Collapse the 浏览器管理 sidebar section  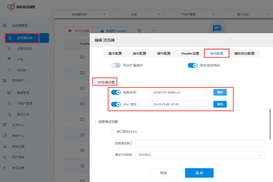point(33,26)
